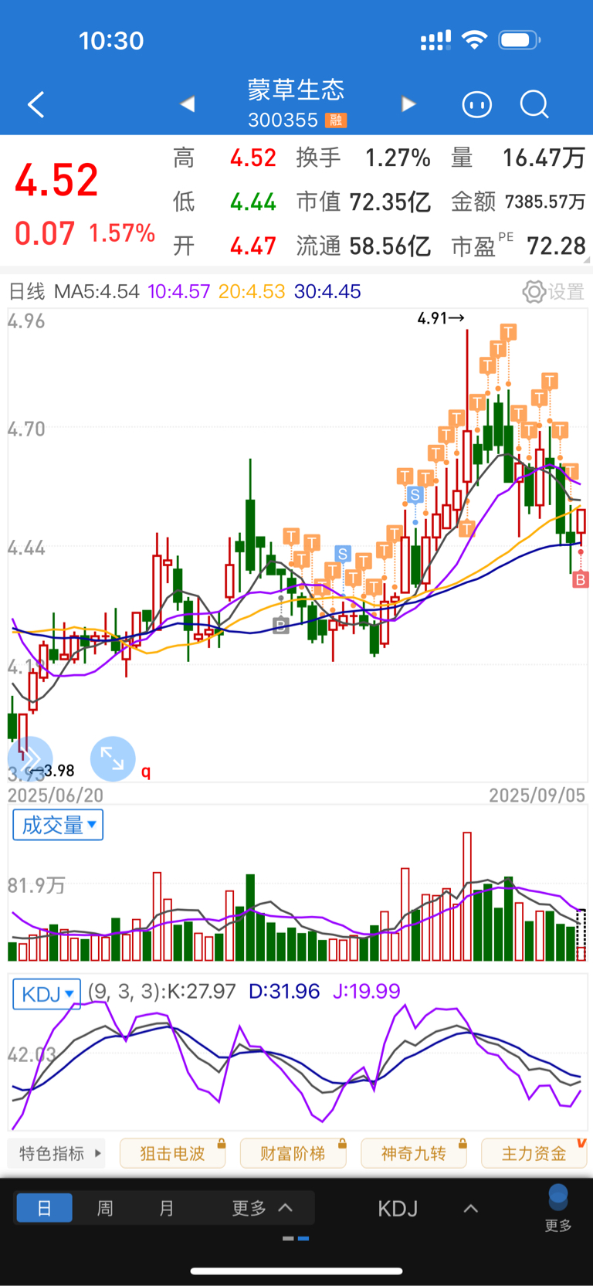Image resolution: width=593 pixels, height=1286 pixels.
Task: Tap the 日线 chart label
Action: click(x=27, y=292)
